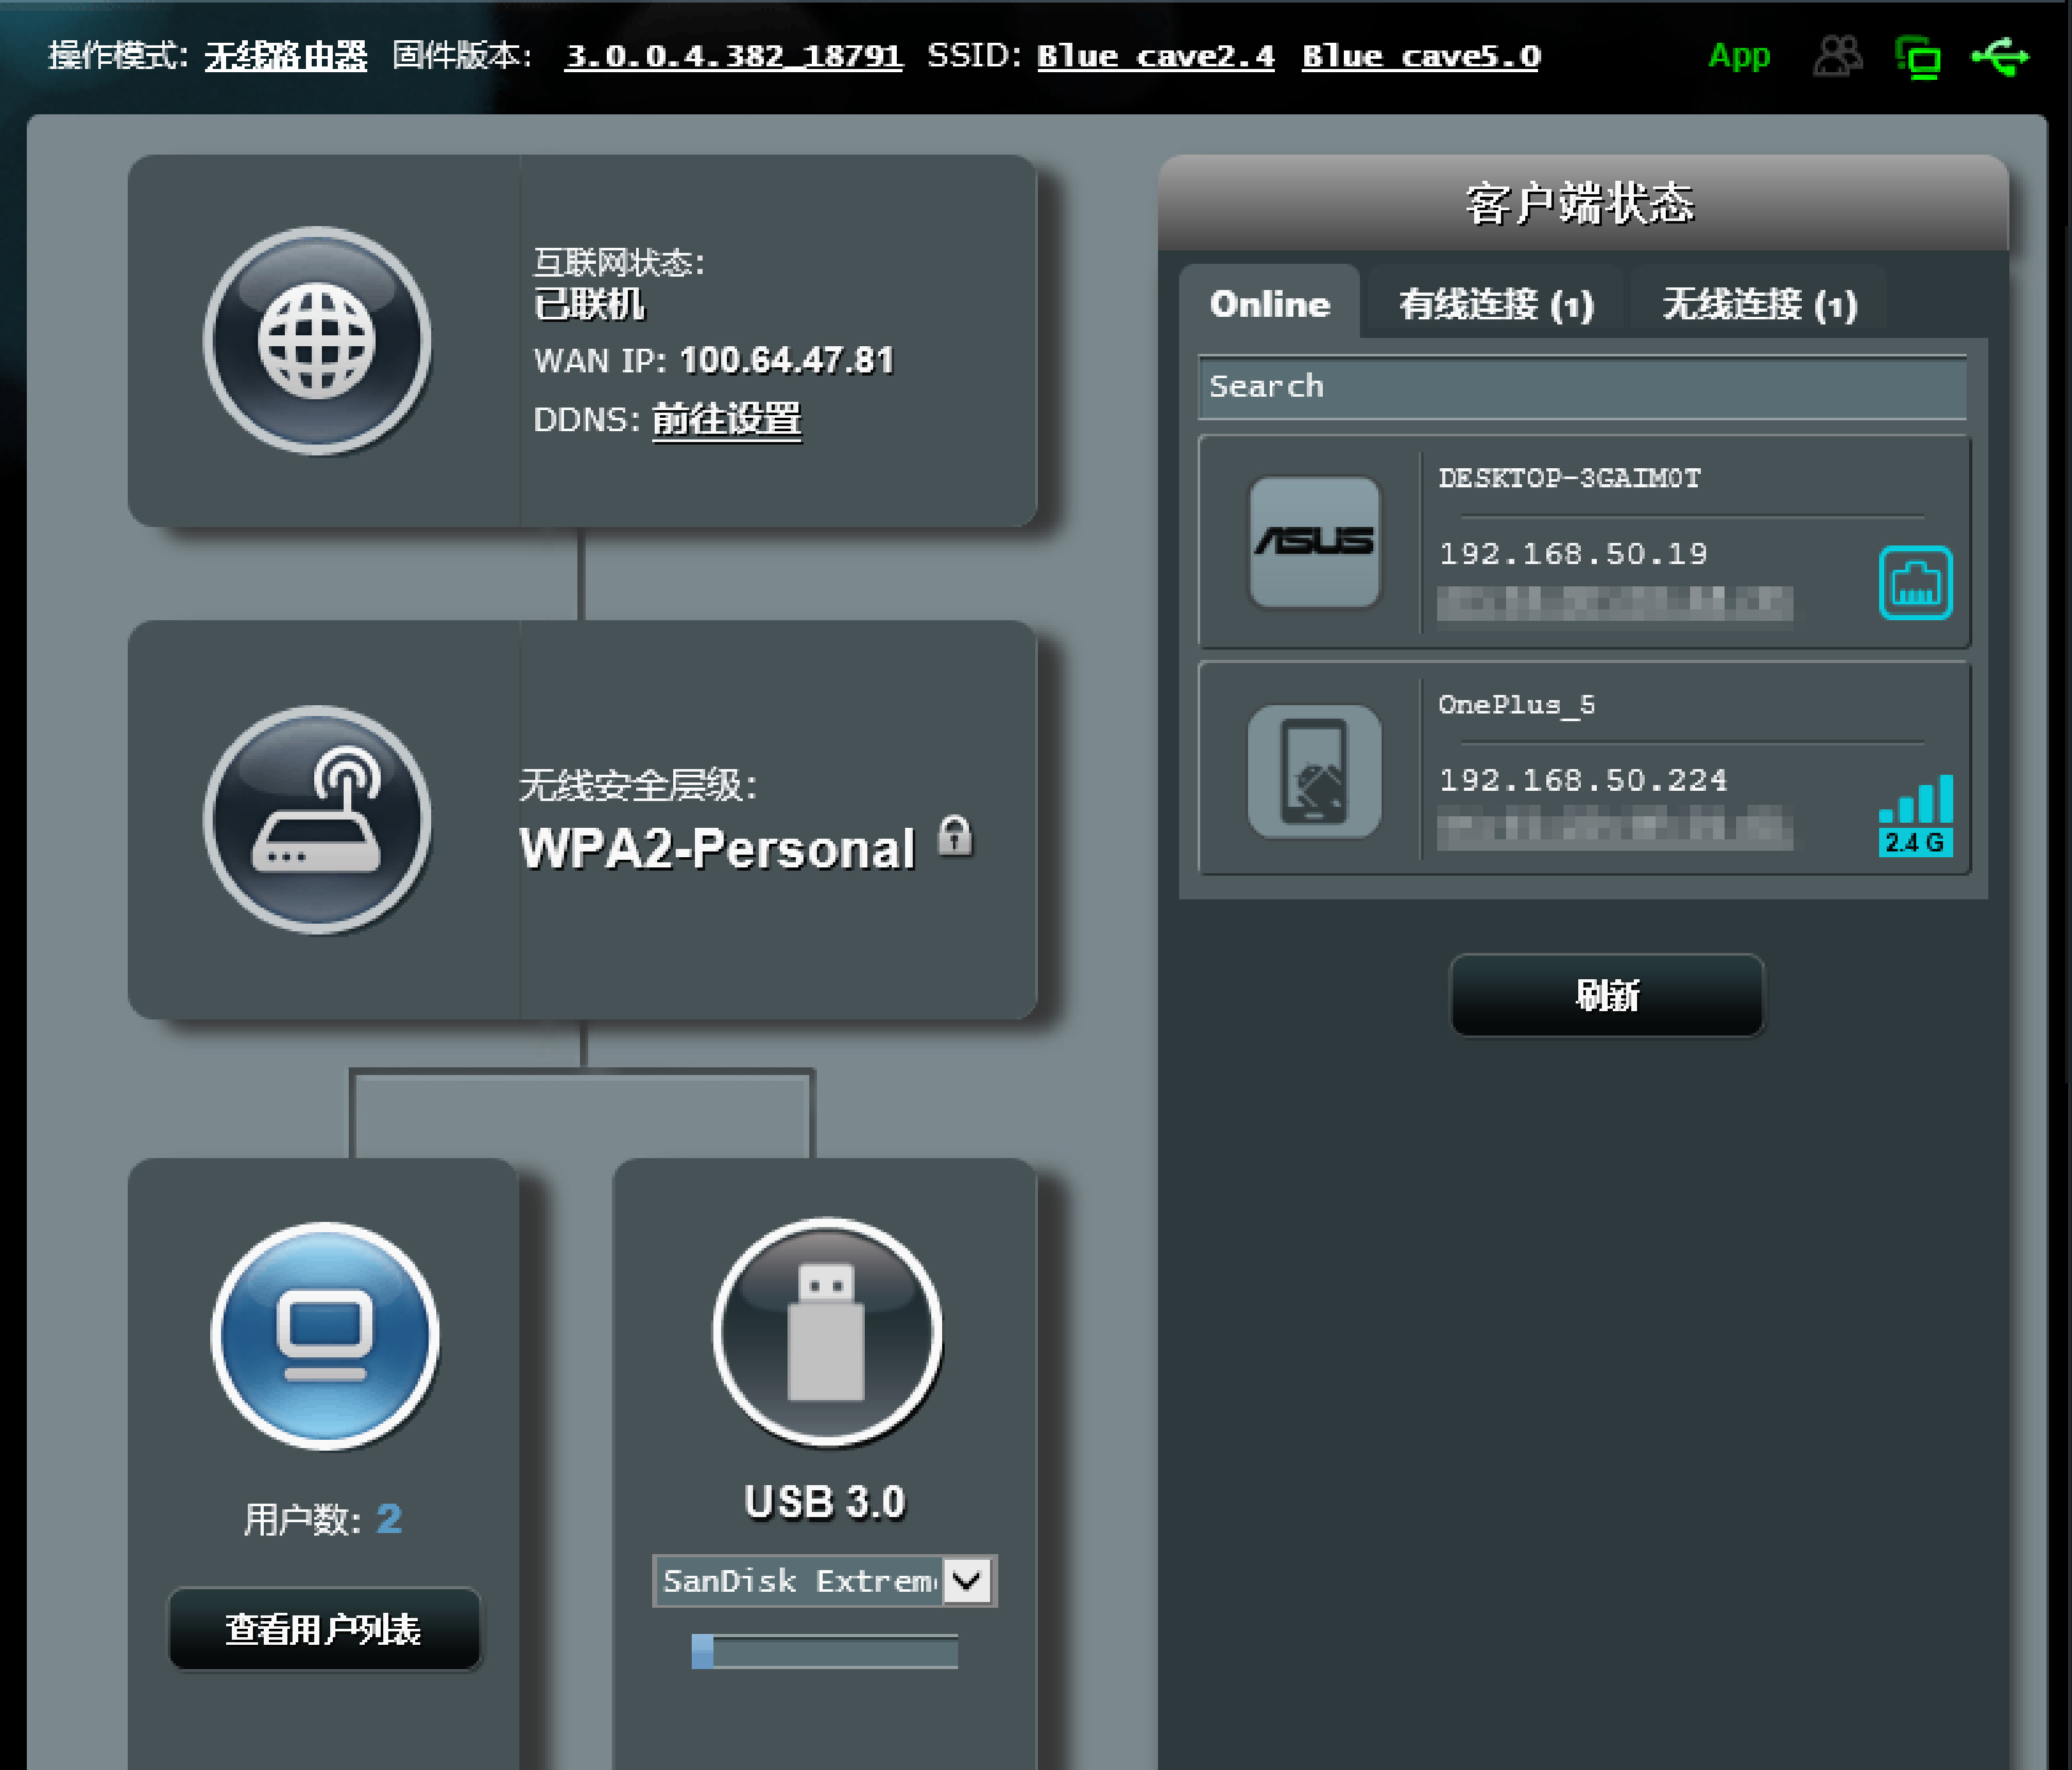Click the USB storage usage bar
This screenshot has height=1770, width=2072.
point(824,1651)
